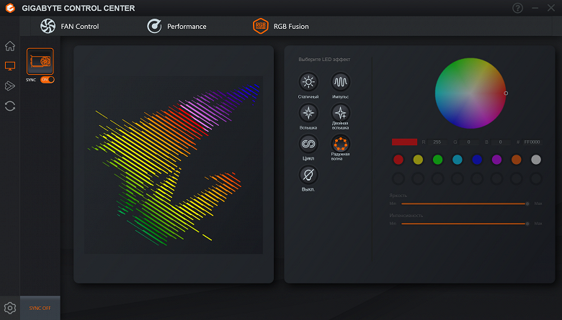Screen dimensions: 562x320
Task: Select the blue preset color swatch
Action: click(x=477, y=160)
